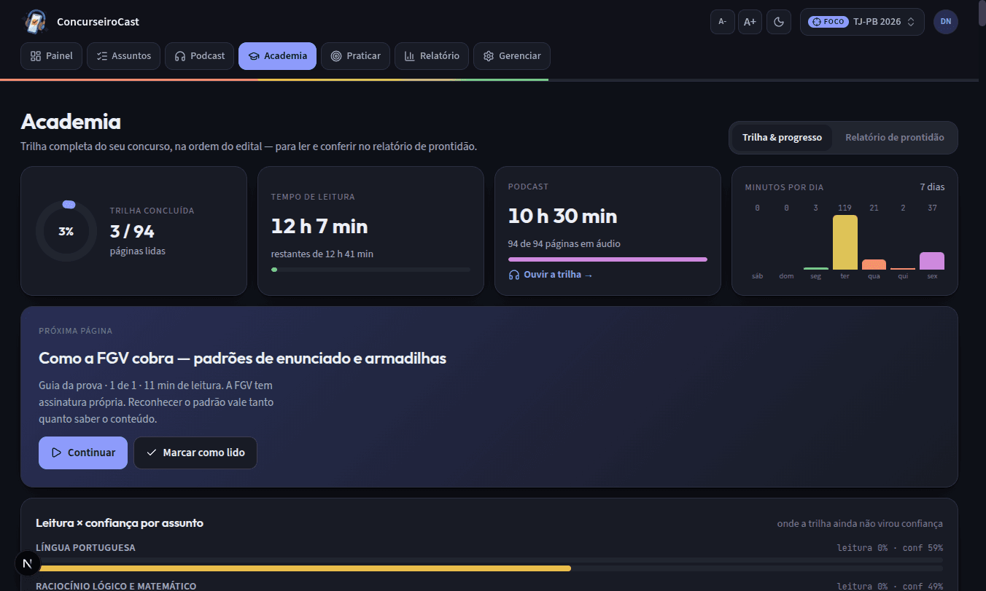Click the 3% progress ring
The width and height of the screenshot is (986, 591).
coord(66,231)
